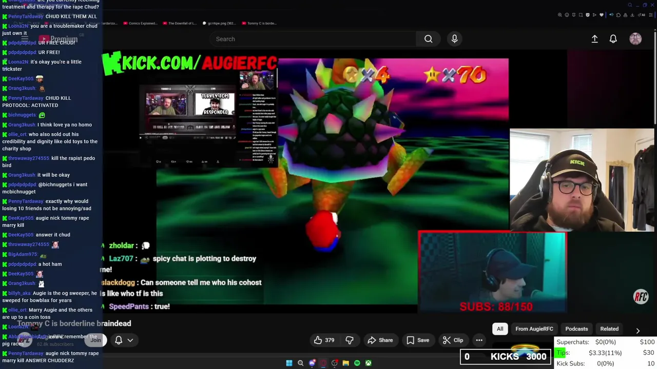Click the profile person toolbar icon
Screen dimensions: 657x369
click(625, 15)
